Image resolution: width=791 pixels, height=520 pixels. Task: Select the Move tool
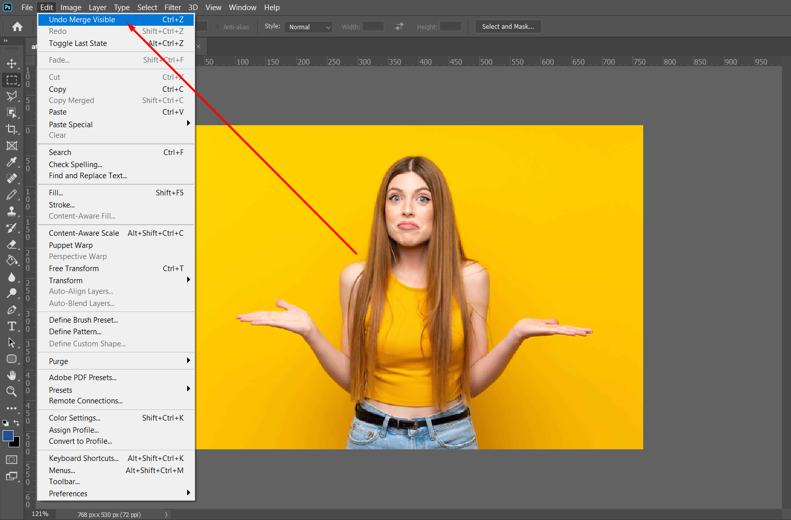pyautogui.click(x=12, y=64)
